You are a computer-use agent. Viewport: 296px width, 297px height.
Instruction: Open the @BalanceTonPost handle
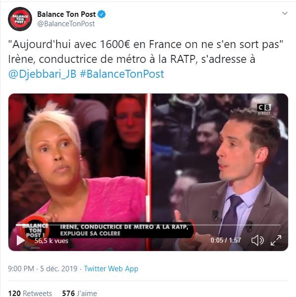pyautogui.click(x=66, y=24)
